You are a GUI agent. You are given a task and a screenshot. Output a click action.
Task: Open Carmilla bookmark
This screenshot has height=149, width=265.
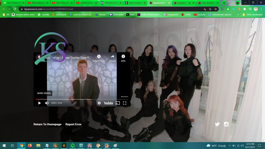click(44, 15)
